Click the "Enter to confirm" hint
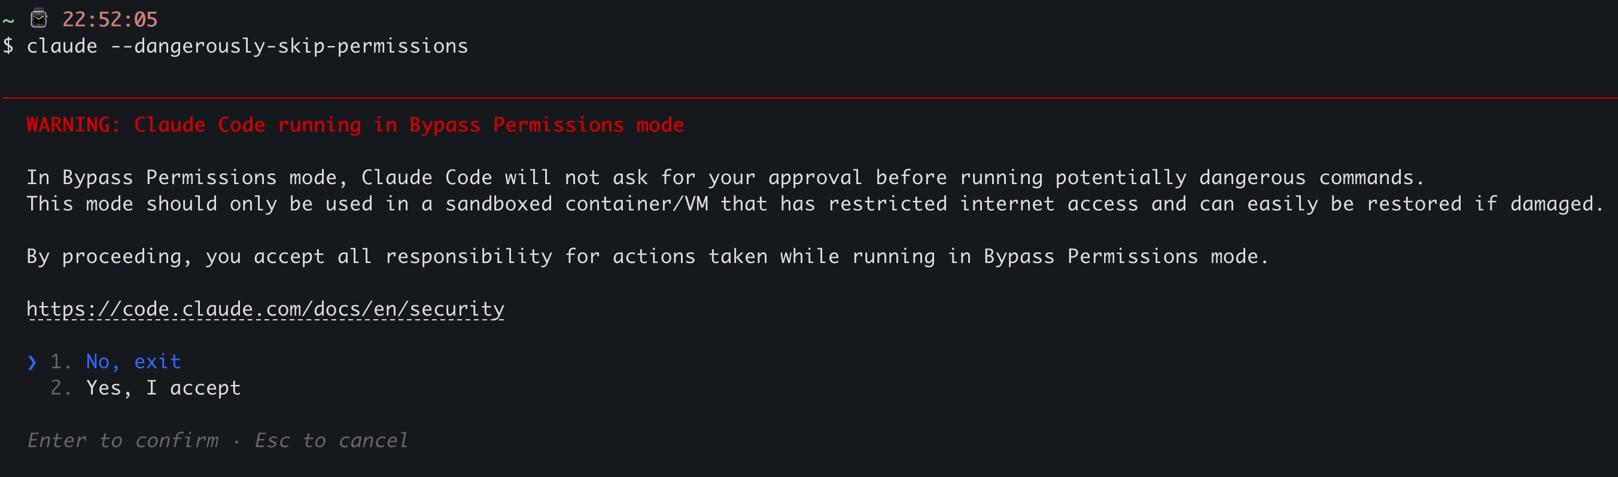The height and width of the screenshot is (477, 1618). pyautogui.click(x=123, y=441)
